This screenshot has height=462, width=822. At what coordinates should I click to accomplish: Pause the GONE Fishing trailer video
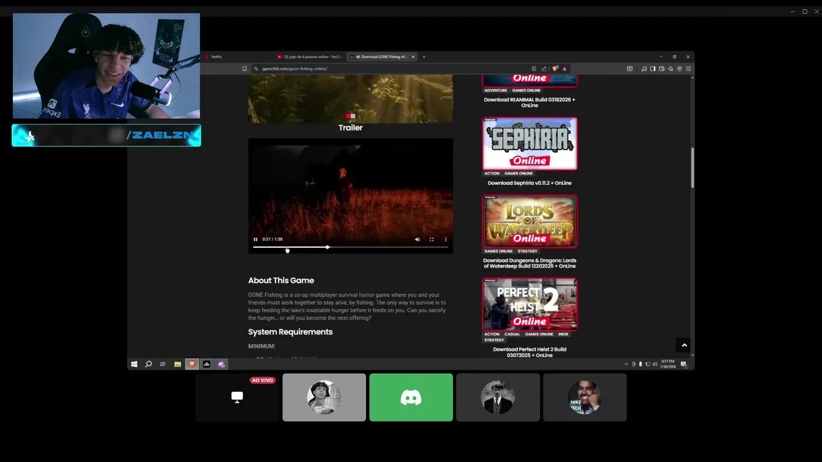[x=255, y=239]
